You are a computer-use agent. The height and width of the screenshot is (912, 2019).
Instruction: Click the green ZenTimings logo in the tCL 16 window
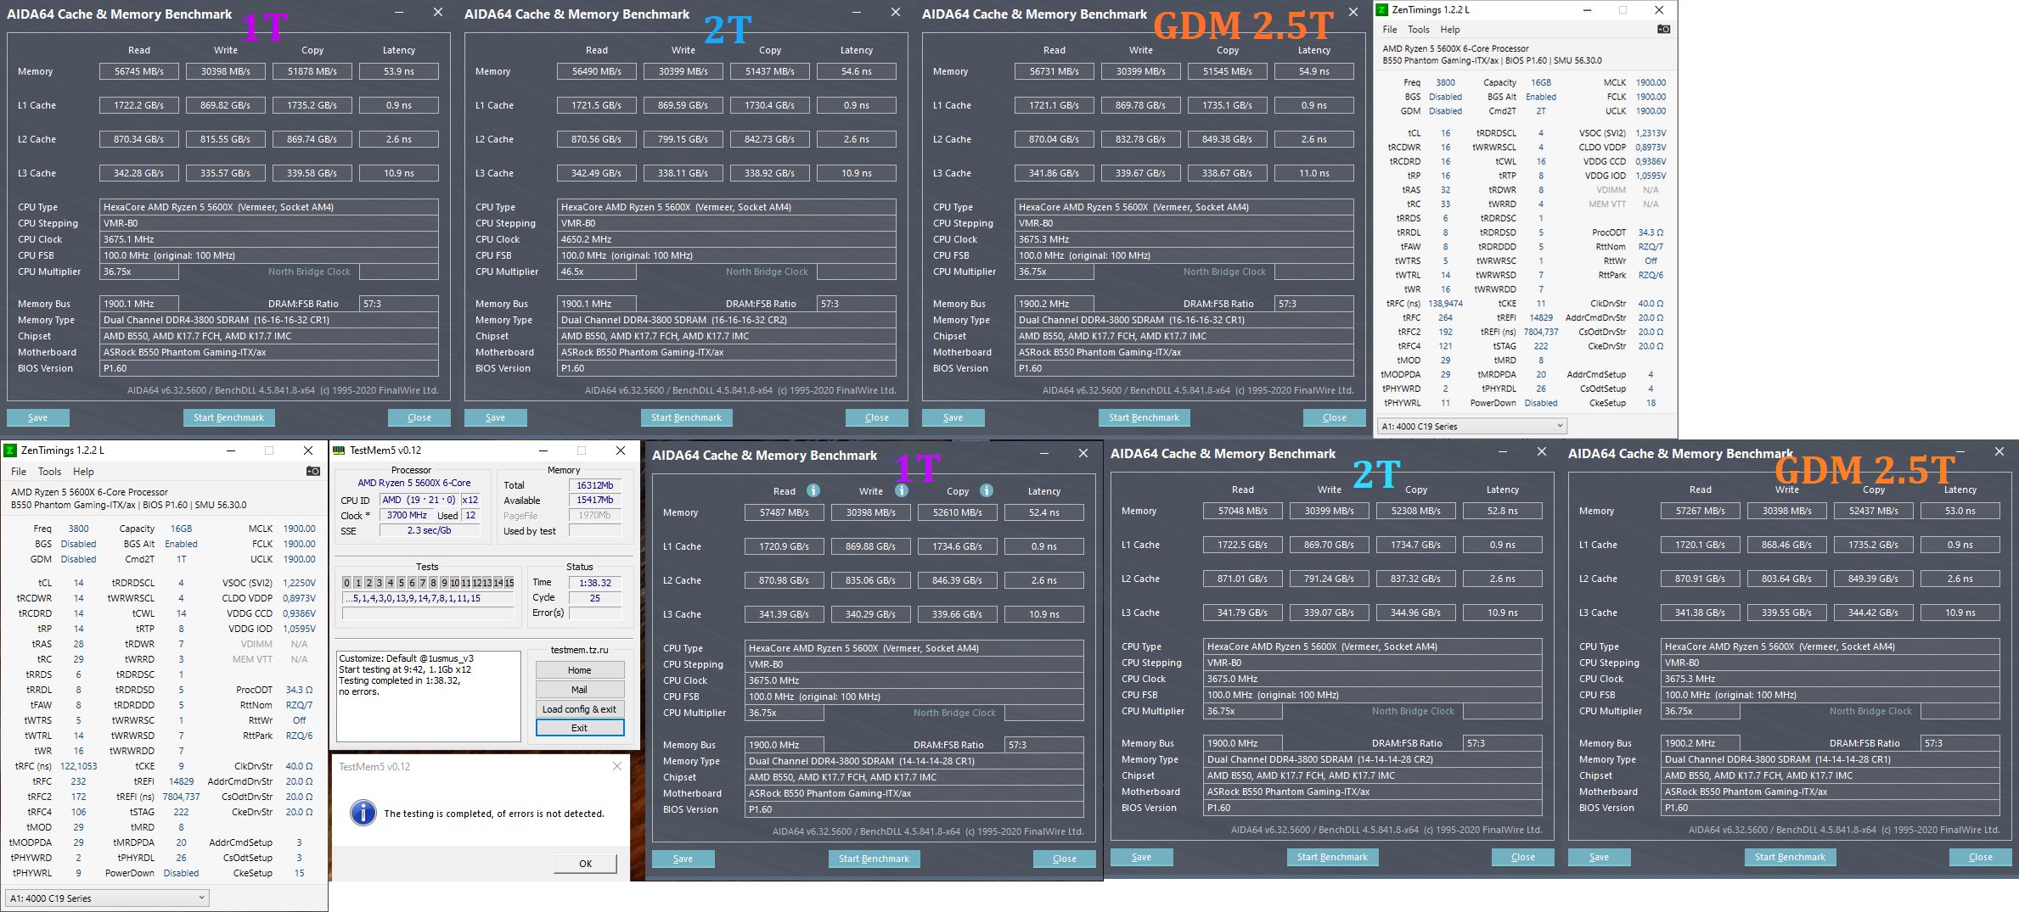[x=1381, y=9]
